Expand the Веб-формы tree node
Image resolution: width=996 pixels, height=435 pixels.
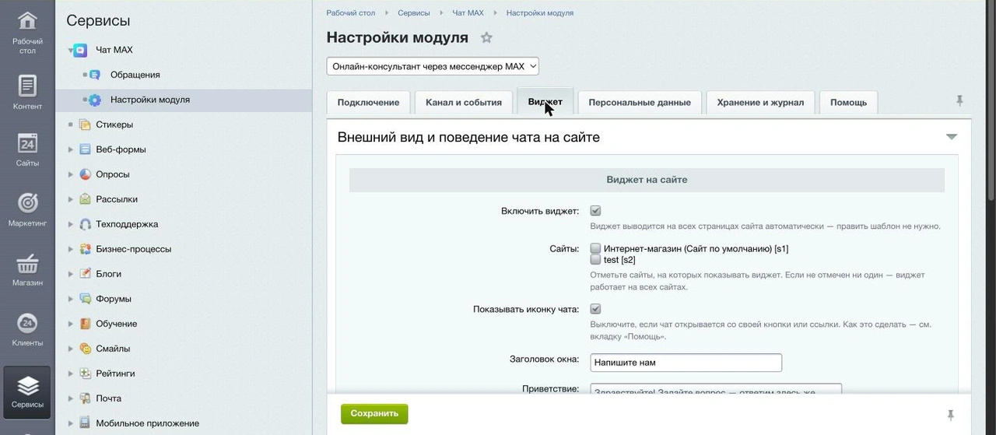click(x=70, y=149)
